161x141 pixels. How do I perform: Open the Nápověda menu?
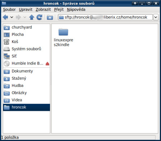point(76,9)
